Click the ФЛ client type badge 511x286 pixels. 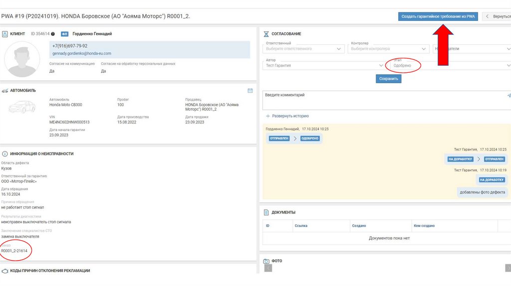click(64, 34)
